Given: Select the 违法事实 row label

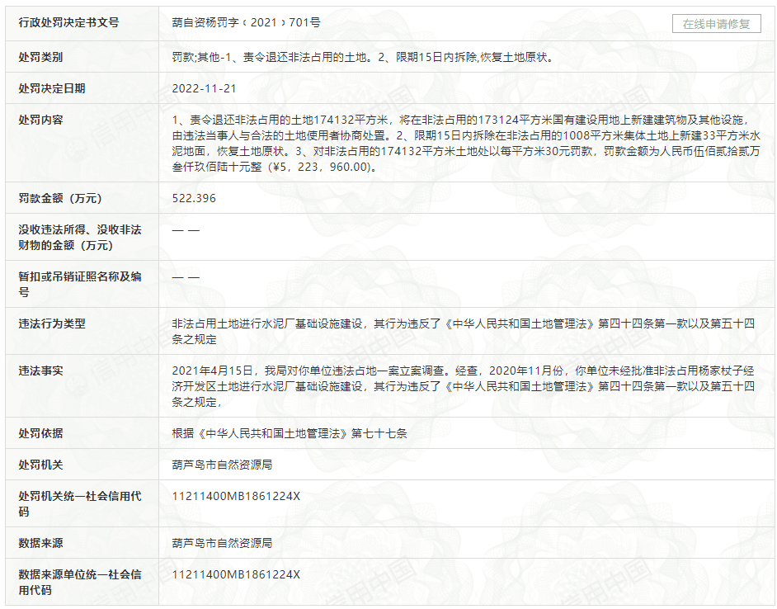Looking at the screenshot, I should (41, 371).
